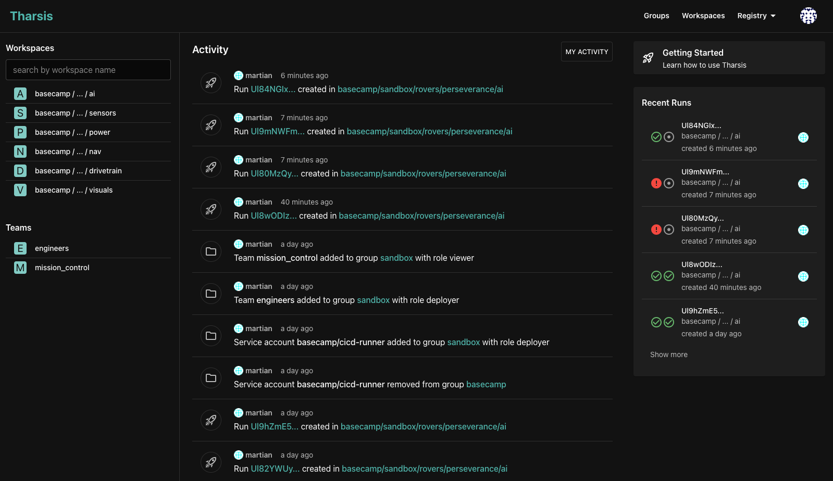The width and height of the screenshot is (833, 481).
Task: Open run link UI9hZmE5... in activity
Action: [275, 426]
